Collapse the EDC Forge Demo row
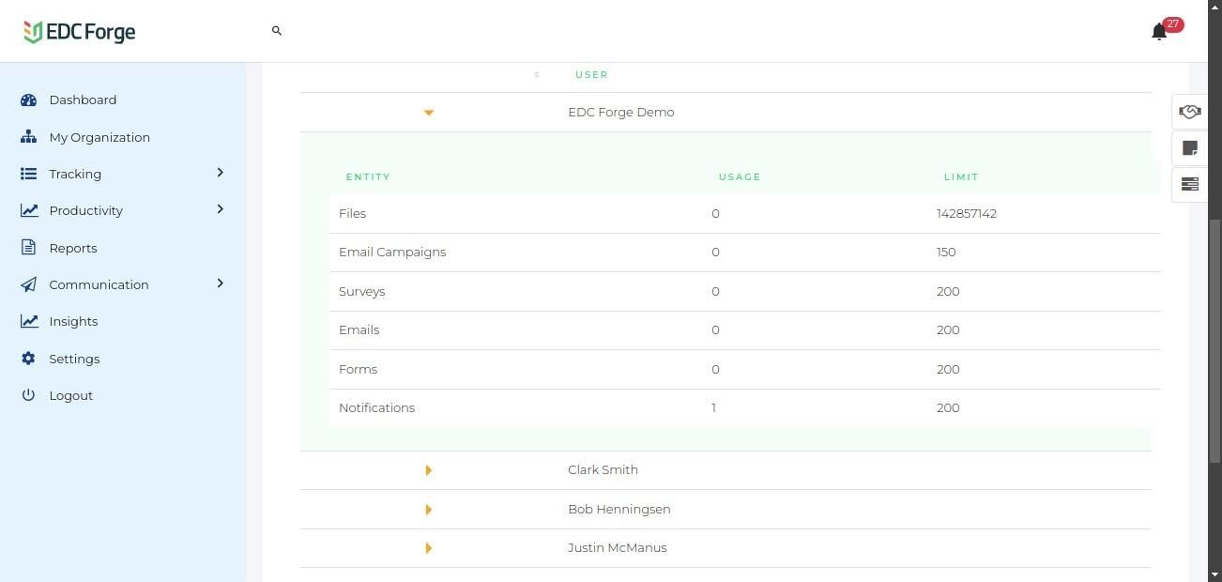The image size is (1222, 582). tap(429, 113)
